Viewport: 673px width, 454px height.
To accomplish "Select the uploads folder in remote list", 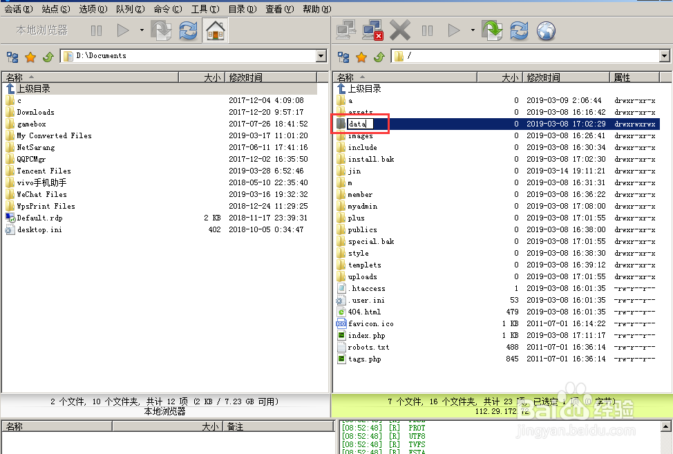I will tap(362, 276).
